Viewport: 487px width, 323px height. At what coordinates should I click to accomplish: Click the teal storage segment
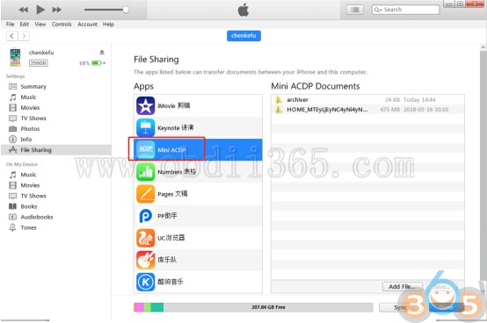[x=157, y=307]
